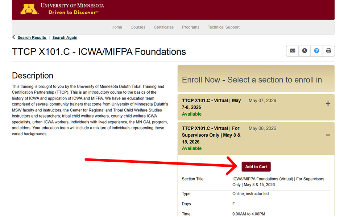The height and width of the screenshot is (217, 348).
Task: Click the Online, instructor led type value
Action: (x=250, y=194)
